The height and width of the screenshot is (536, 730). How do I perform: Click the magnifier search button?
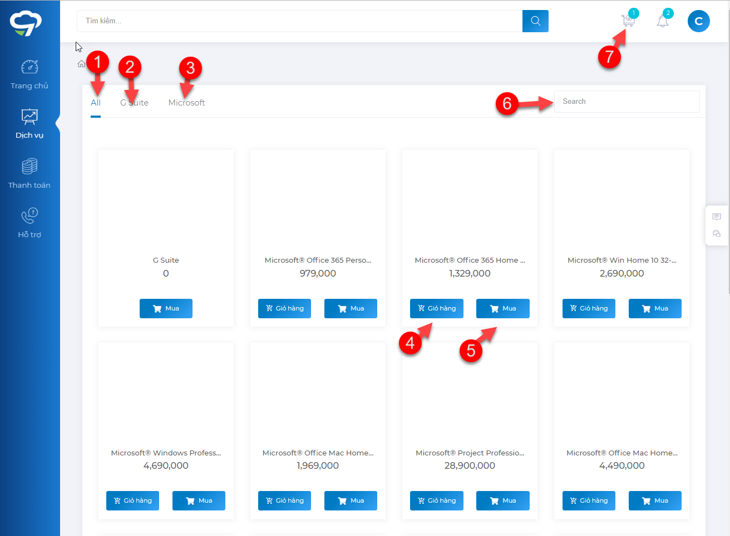coord(535,21)
